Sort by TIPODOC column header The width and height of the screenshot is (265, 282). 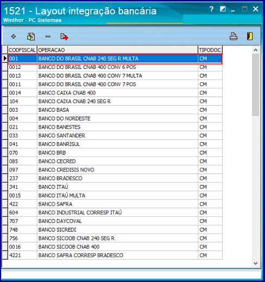(210, 50)
